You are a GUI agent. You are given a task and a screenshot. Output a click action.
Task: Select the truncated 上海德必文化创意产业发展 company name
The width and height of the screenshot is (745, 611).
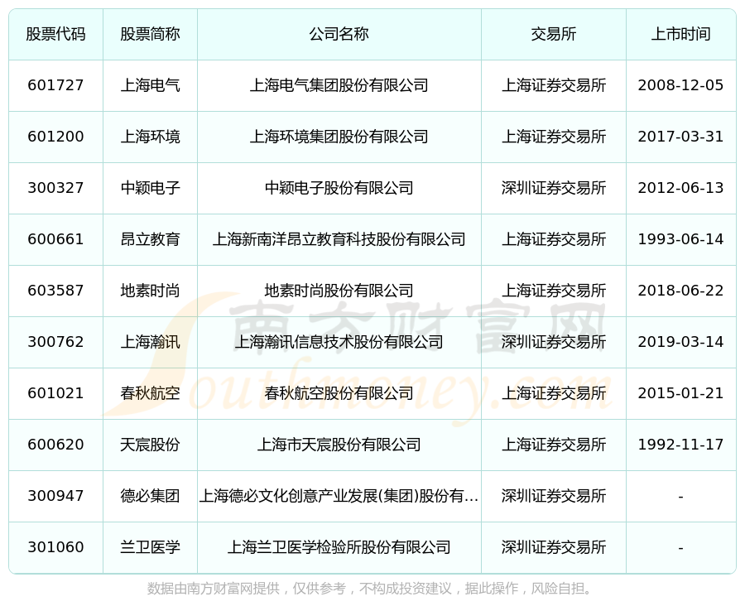[339, 496]
